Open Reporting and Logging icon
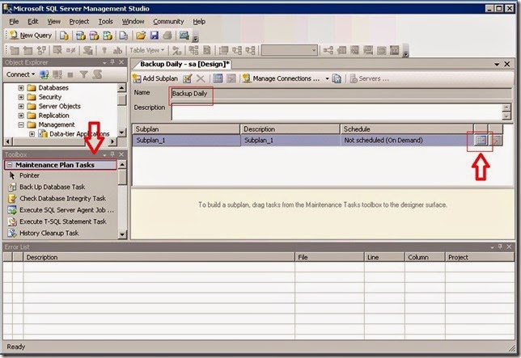Screen dimensions: 521x358 [x=337, y=78]
